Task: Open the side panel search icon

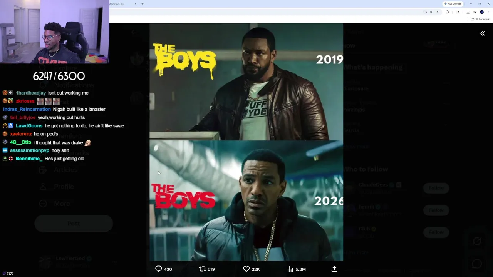Action: click(x=457, y=12)
